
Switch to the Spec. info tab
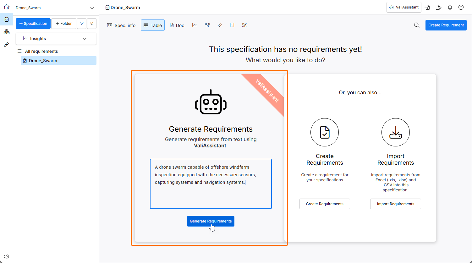click(x=121, y=25)
